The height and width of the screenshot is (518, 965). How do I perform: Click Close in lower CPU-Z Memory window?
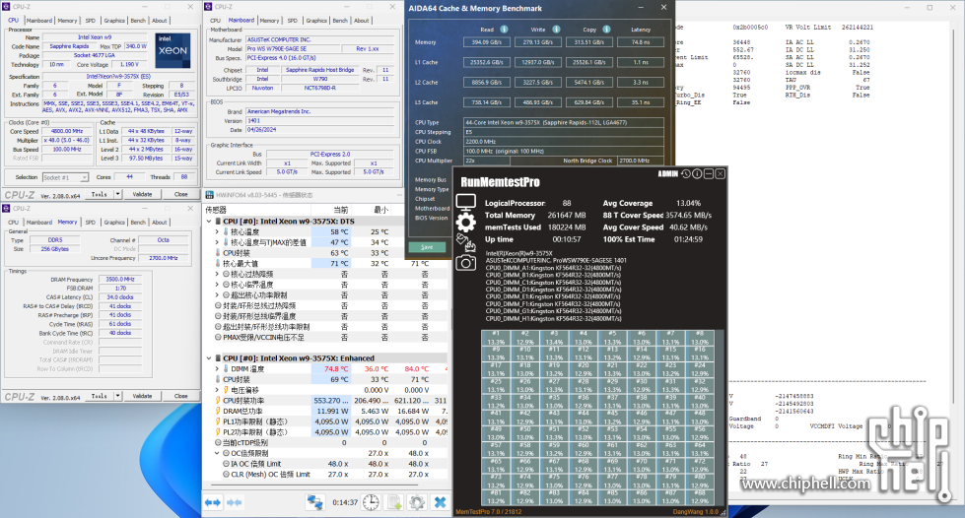coord(181,396)
